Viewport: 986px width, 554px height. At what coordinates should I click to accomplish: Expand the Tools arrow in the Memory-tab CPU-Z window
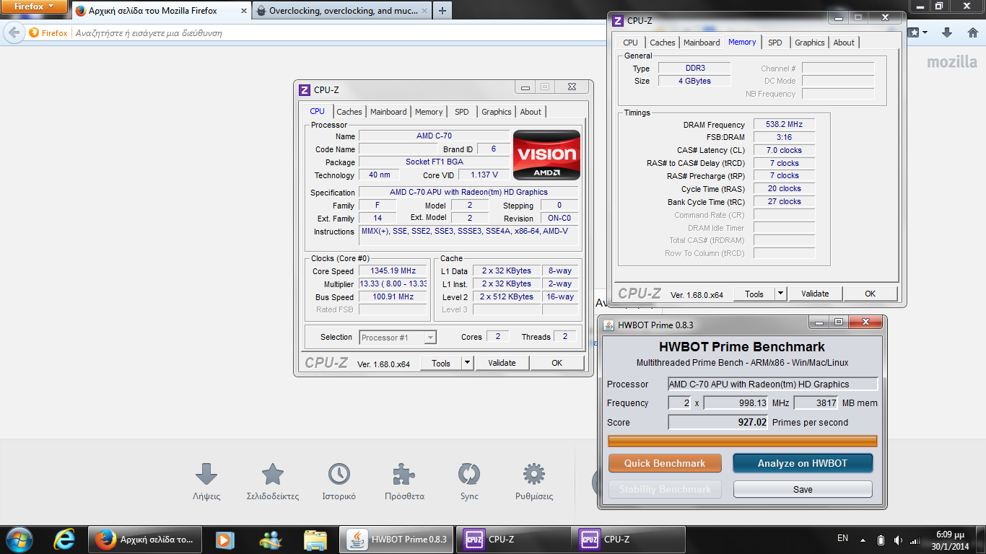coord(780,294)
